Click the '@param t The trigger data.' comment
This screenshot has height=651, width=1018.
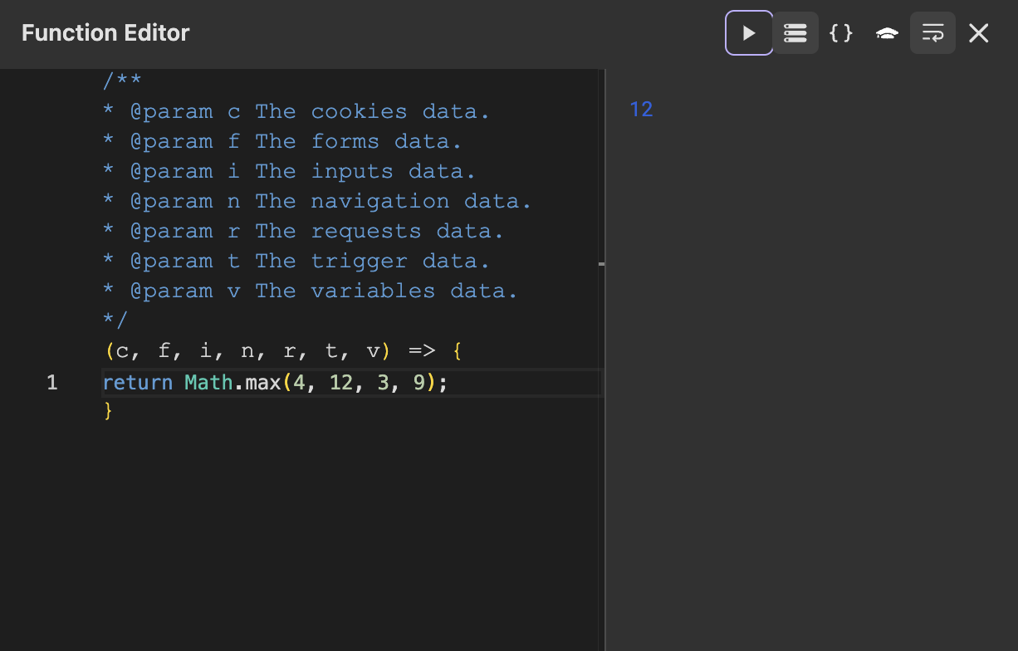296,262
